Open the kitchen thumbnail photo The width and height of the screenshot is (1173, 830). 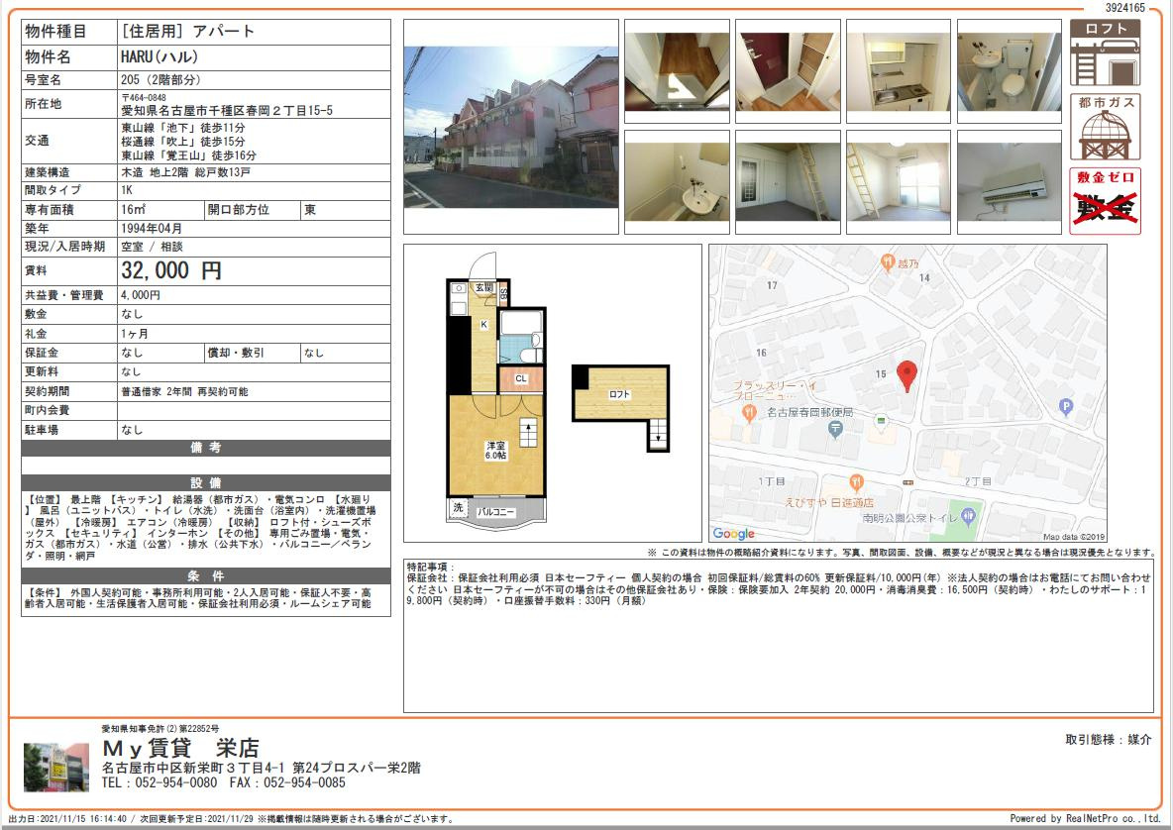pyautogui.click(x=899, y=71)
